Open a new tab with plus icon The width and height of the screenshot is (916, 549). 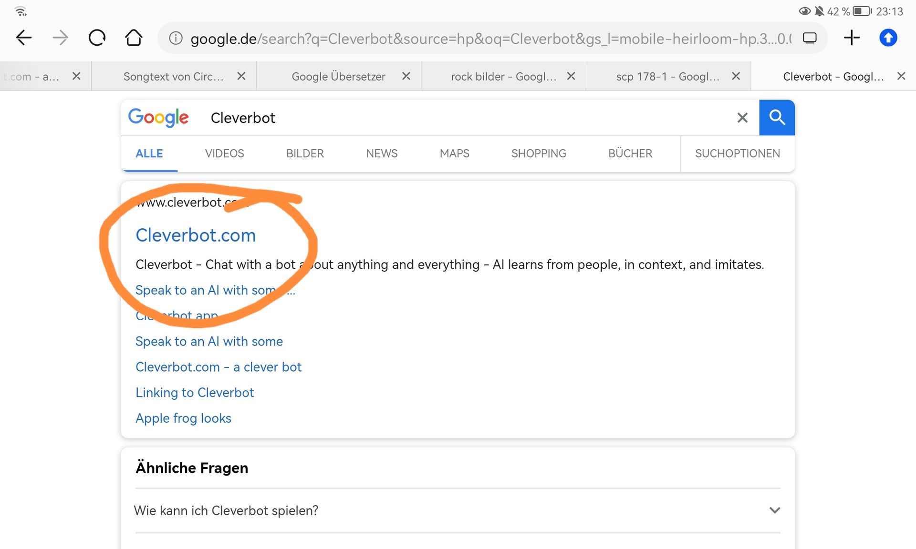pos(852,38)
